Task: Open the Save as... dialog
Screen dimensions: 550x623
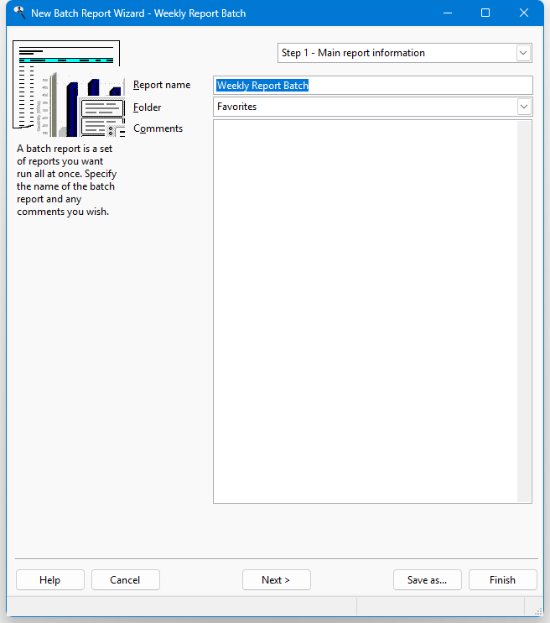Action: coord(427,580)
